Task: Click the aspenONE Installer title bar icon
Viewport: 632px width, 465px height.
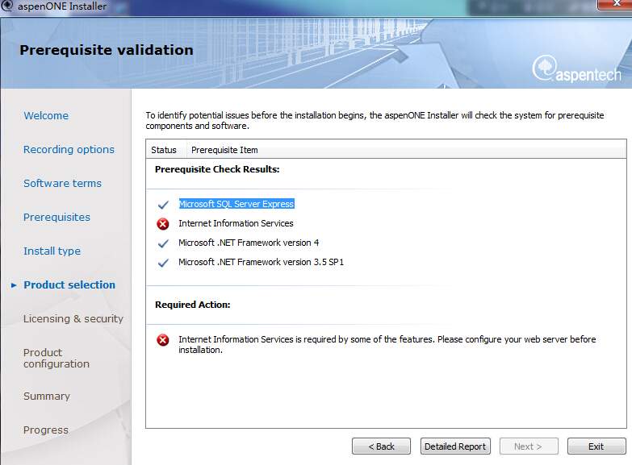Action: pos(7,6)
